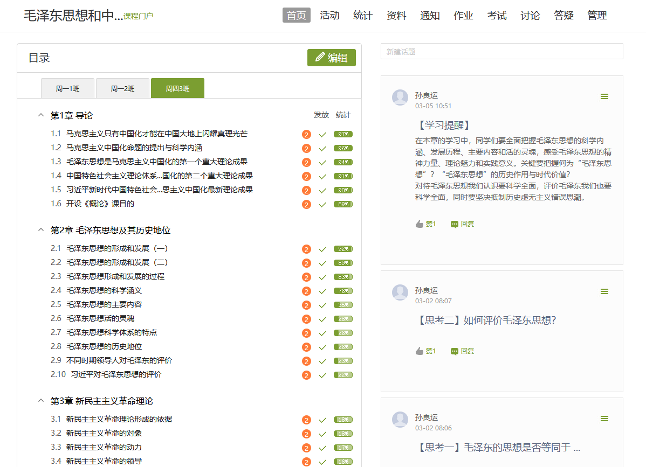Toggle release checkmark for section 3.1
The height and width of the screenshot is (467, 646).
pos(322,420)
